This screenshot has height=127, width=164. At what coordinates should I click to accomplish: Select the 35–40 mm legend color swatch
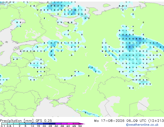tap(64, 124)
